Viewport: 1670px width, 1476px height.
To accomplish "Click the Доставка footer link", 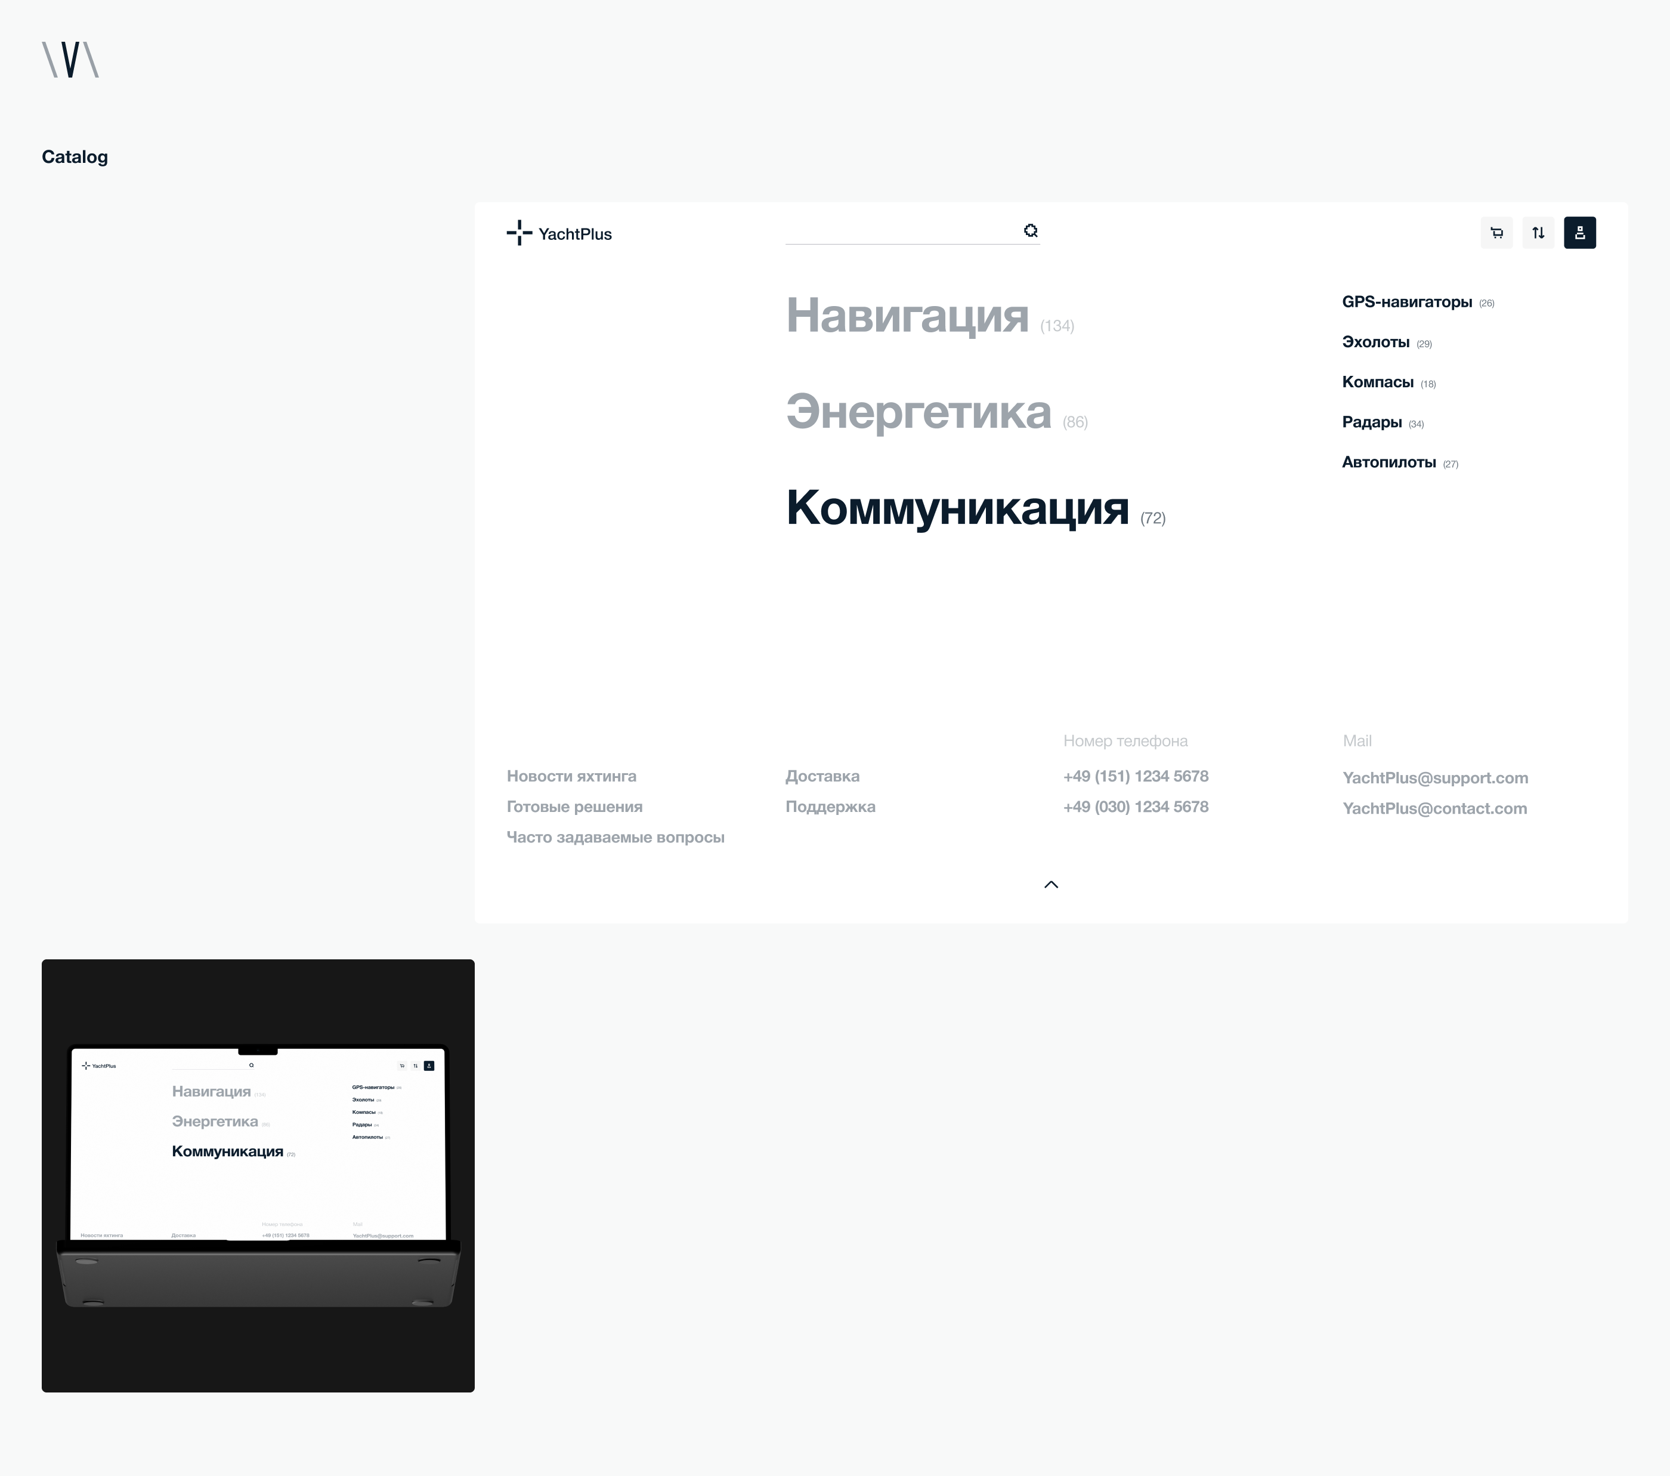I will tap(822, 776).
